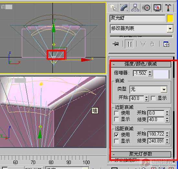Toggle Show End Result icon
Screen dimensions: 178x169
pos(129,44)
